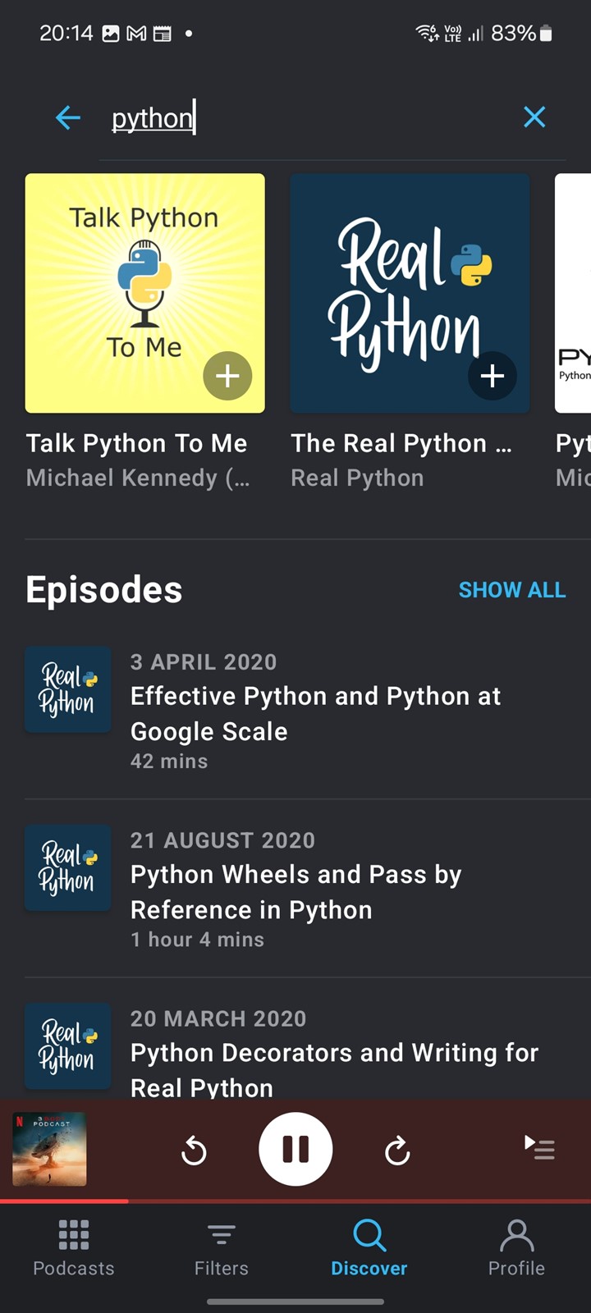Screen dimensions: 591x1313
Task: Open the Up Next queue icon
Action: click(539, 1147)
